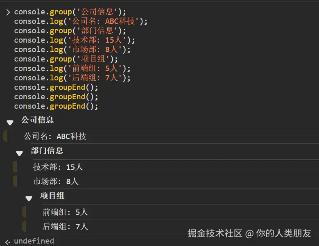Image resolution: width=319 pixels, height=246 pixels.
Task: Select the log line 市场部: 8人
Action: click(x=56, y=181)
